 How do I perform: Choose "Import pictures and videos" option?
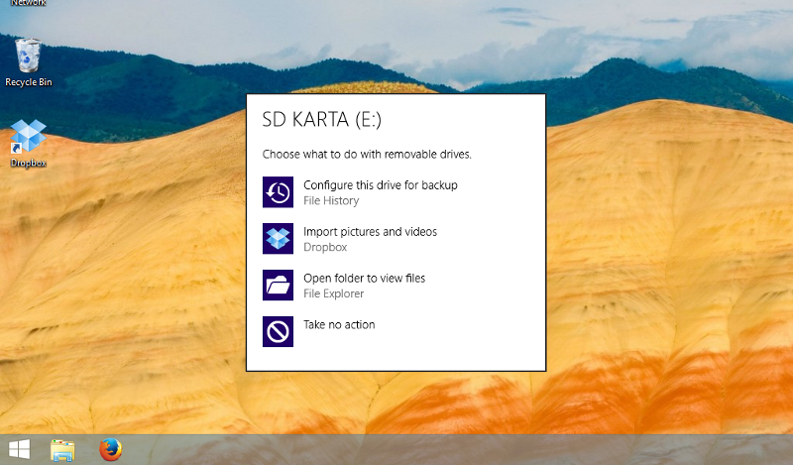coord(370,232)
